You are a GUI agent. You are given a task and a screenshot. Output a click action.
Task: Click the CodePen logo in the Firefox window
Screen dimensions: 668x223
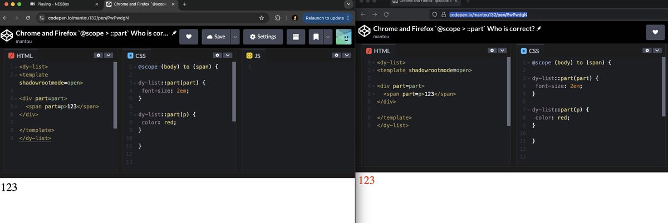364,32
